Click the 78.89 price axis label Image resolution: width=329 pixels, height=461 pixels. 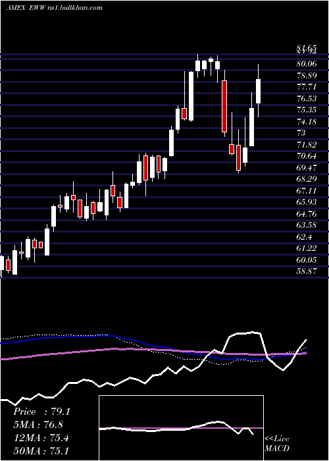[x=307, y=75]
